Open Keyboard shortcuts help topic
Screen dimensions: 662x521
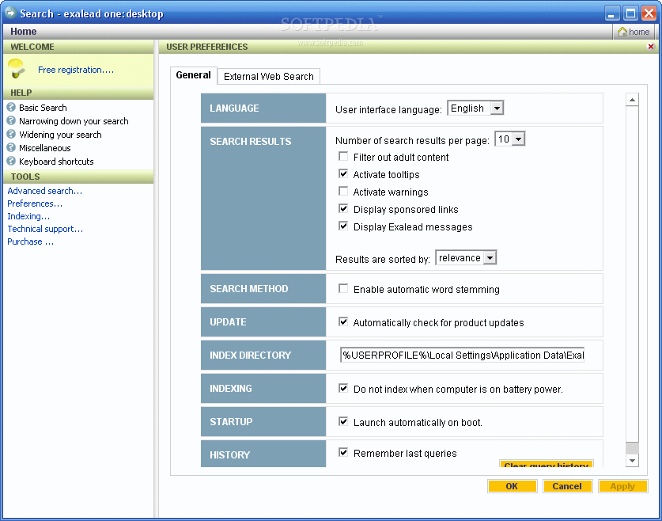56,162
